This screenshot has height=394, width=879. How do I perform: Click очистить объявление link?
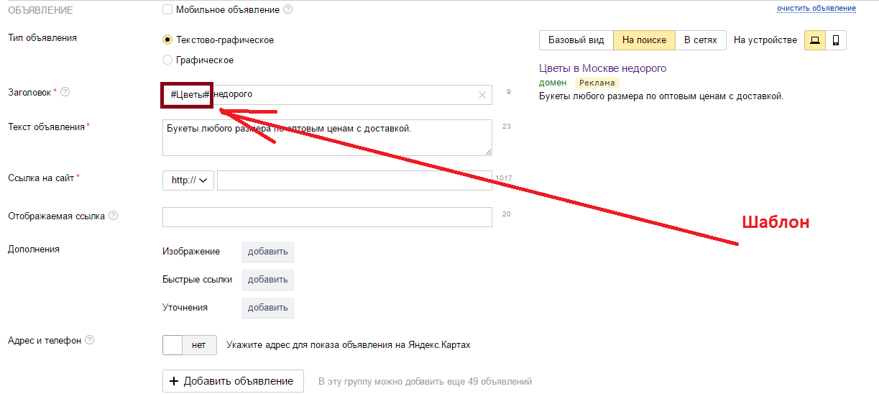[816, 9]
